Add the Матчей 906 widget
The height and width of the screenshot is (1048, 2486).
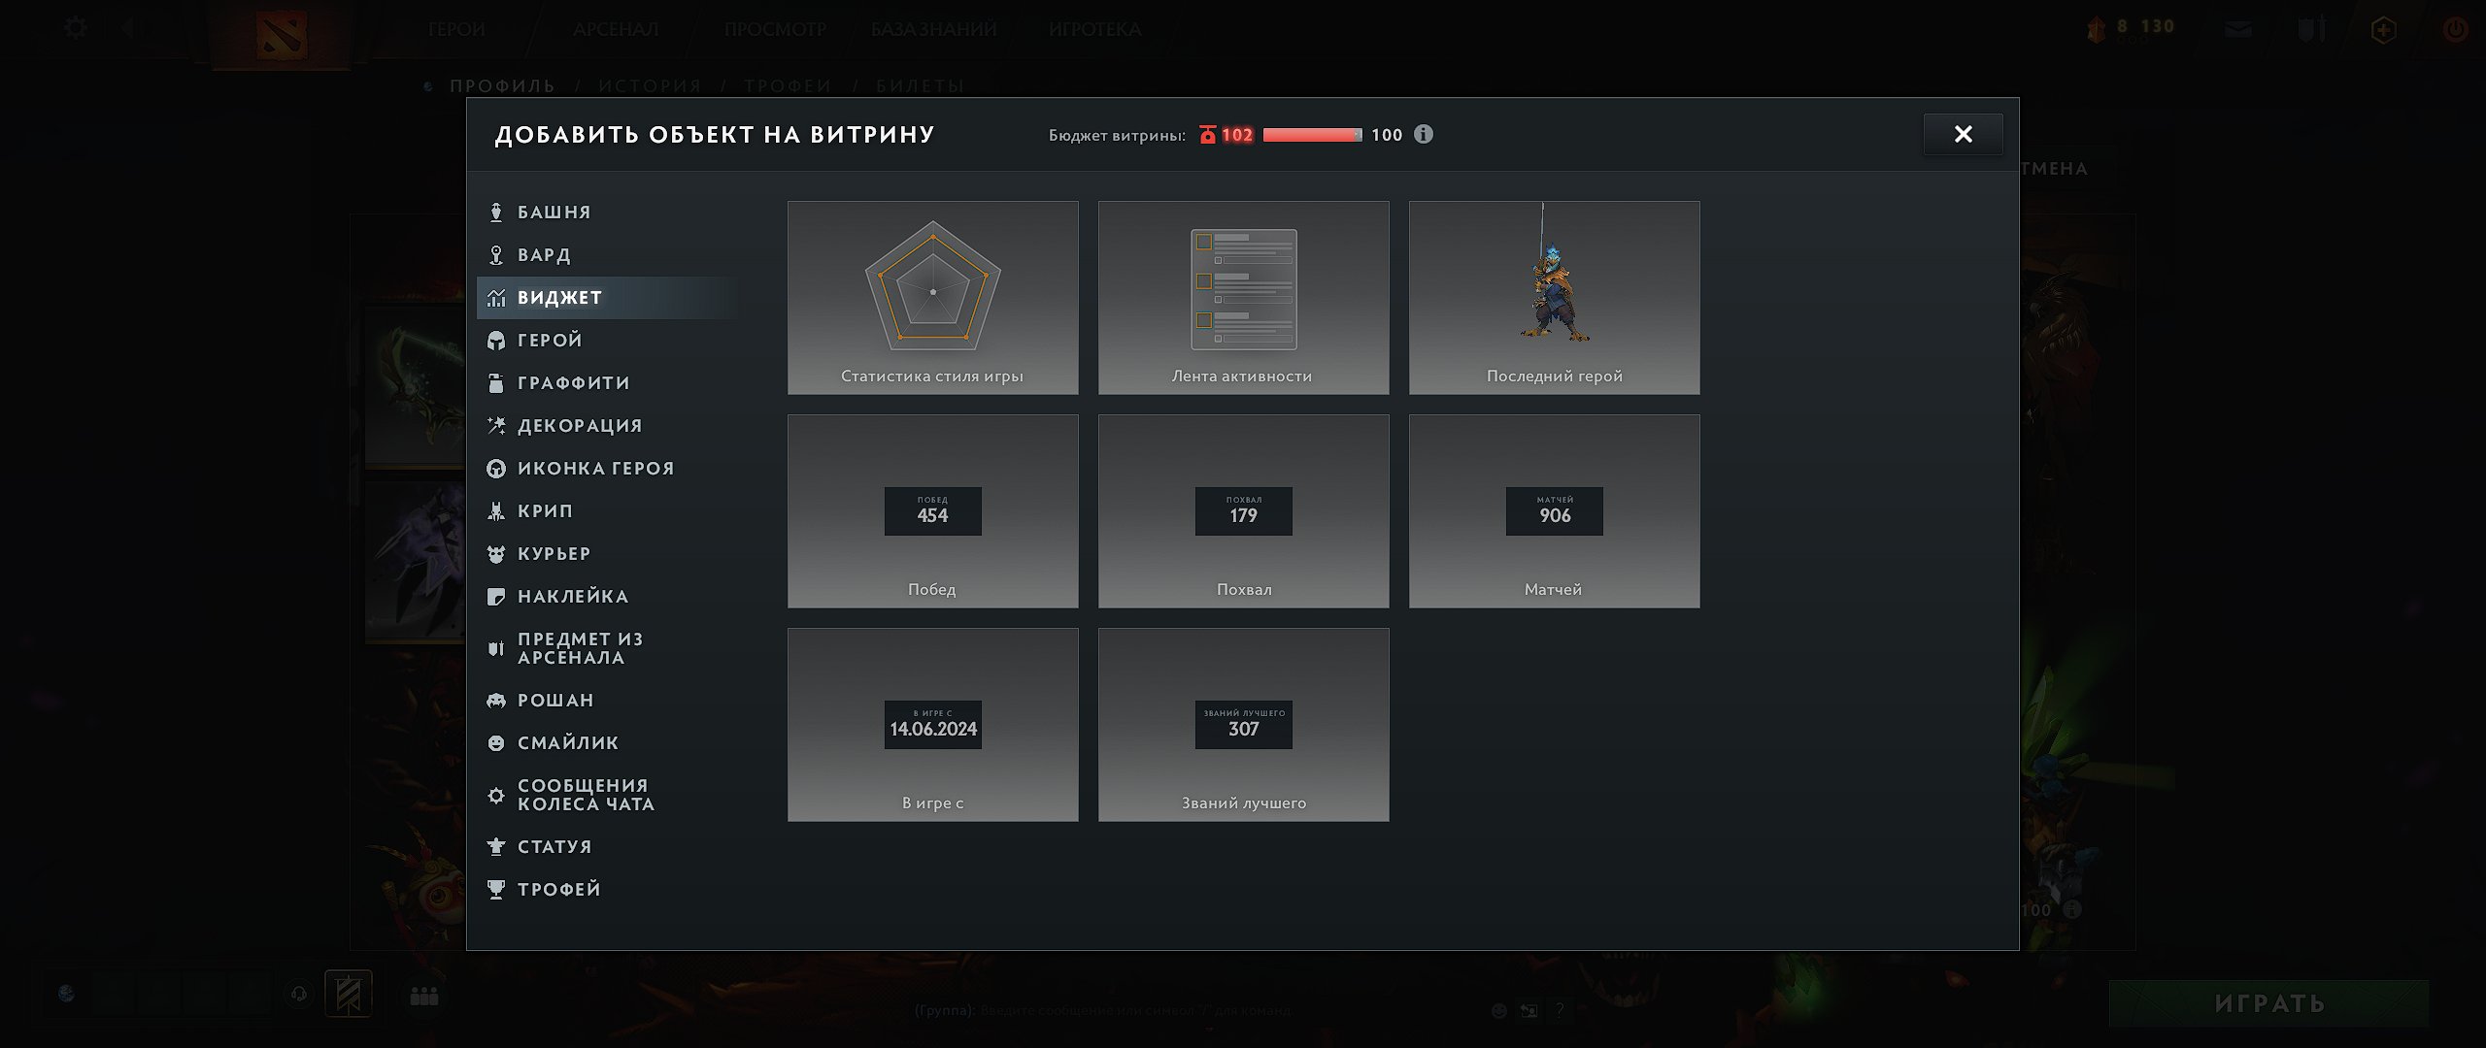click(1555, 511)
